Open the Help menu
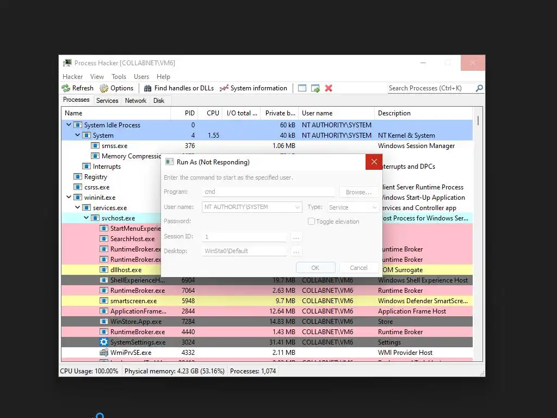 pyautogui.click(x=163, y=77)
